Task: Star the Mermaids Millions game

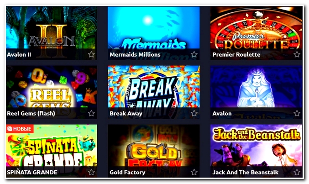Action: 194,54
